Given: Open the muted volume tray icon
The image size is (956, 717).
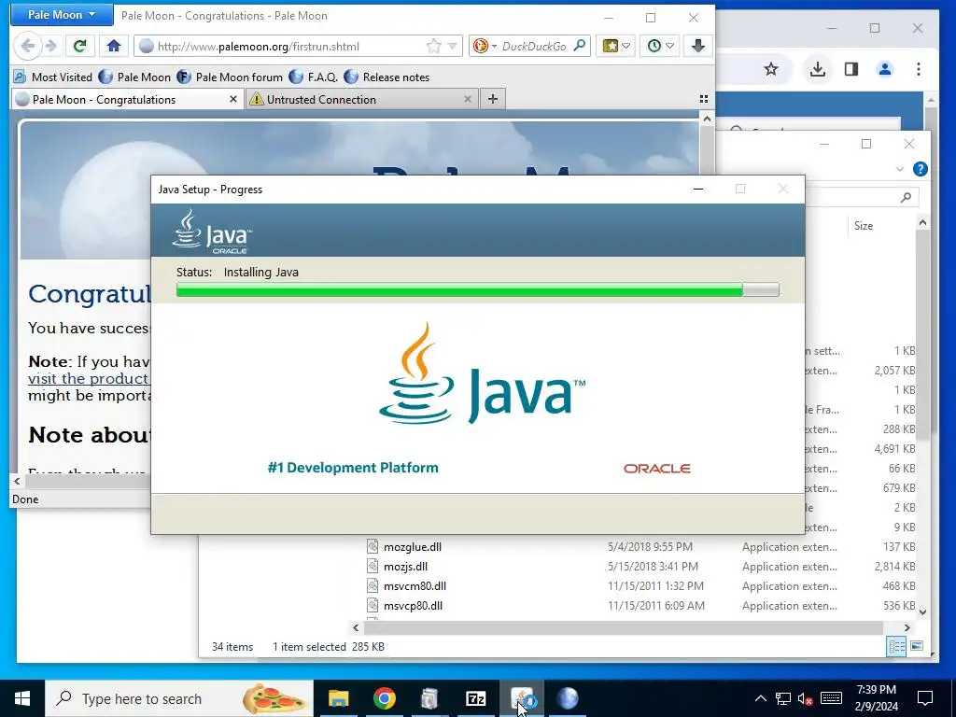Looking at the screenshot, I should click(805, 698).
